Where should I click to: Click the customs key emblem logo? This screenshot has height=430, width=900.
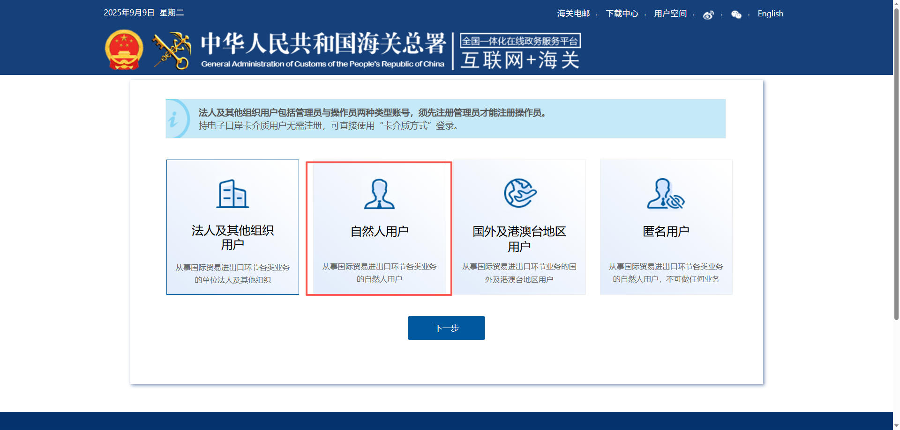click(x=172, y=51)
